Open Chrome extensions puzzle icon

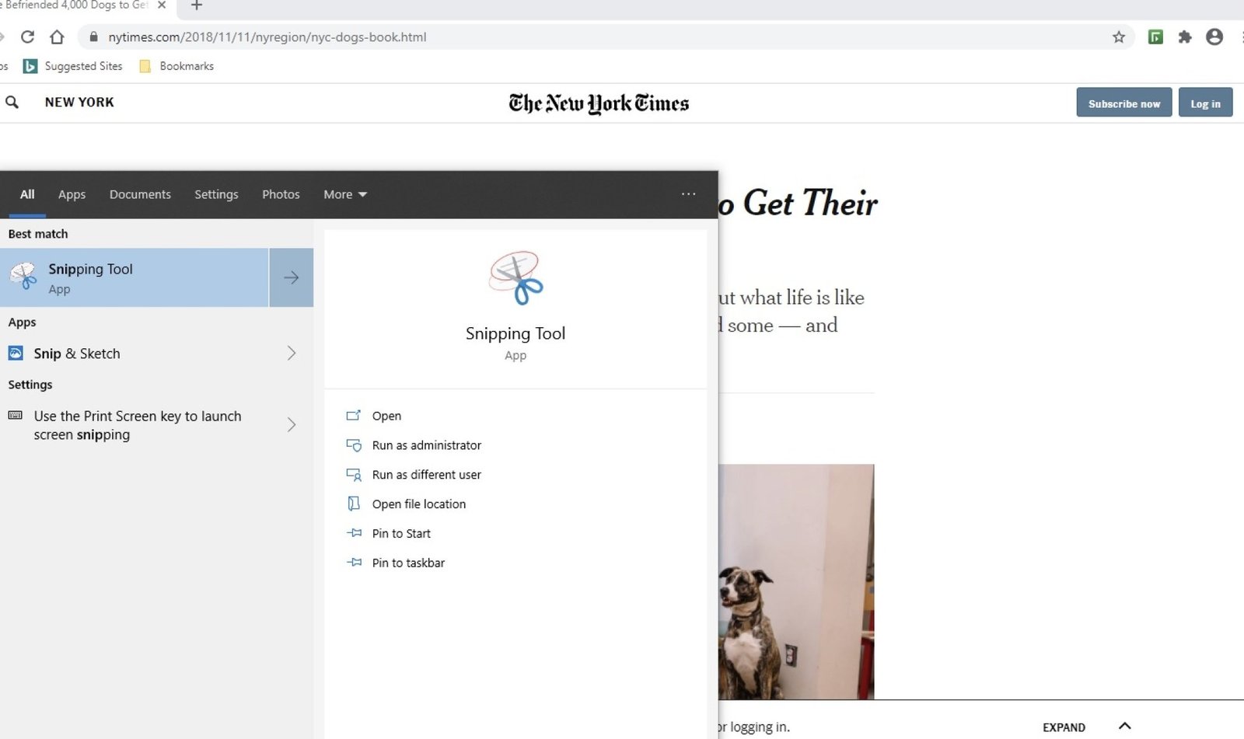1185,37
